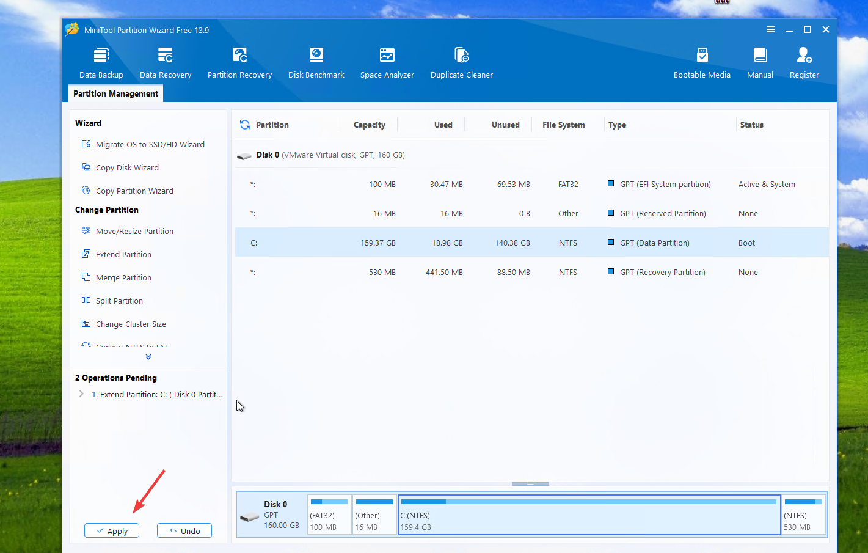Click the Register icon
The image size is (868, 553).
tap(804, 55)
